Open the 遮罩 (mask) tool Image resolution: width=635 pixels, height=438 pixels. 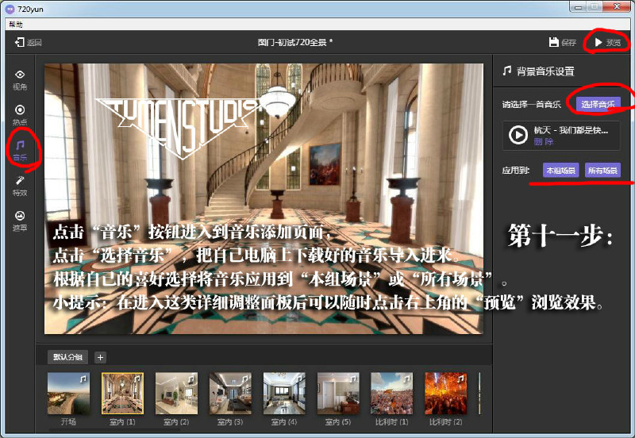20,221
